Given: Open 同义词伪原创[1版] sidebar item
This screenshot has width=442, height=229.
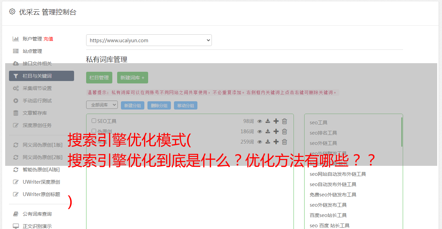Looking at the screenshot, I should (x=43, y=145).
